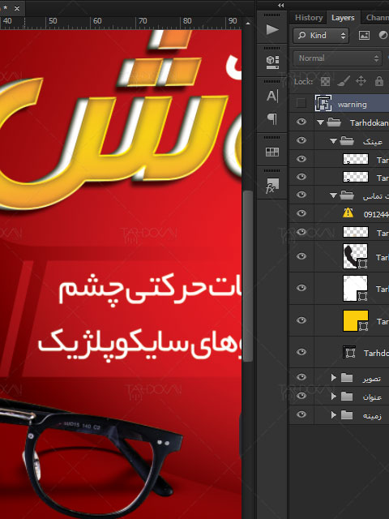Click the warning smart object thumbnail

coord(323,103)
